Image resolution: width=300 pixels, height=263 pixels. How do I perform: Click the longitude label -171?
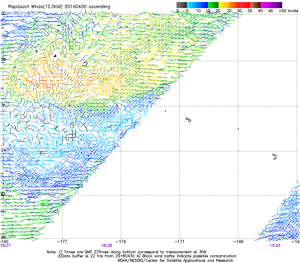[180, 242]
